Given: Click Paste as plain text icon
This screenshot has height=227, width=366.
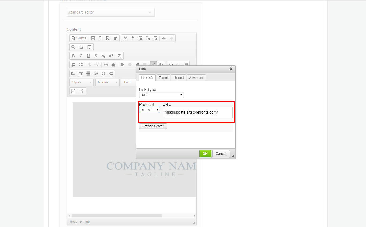Looking at the screenshot, I should 148,38.
